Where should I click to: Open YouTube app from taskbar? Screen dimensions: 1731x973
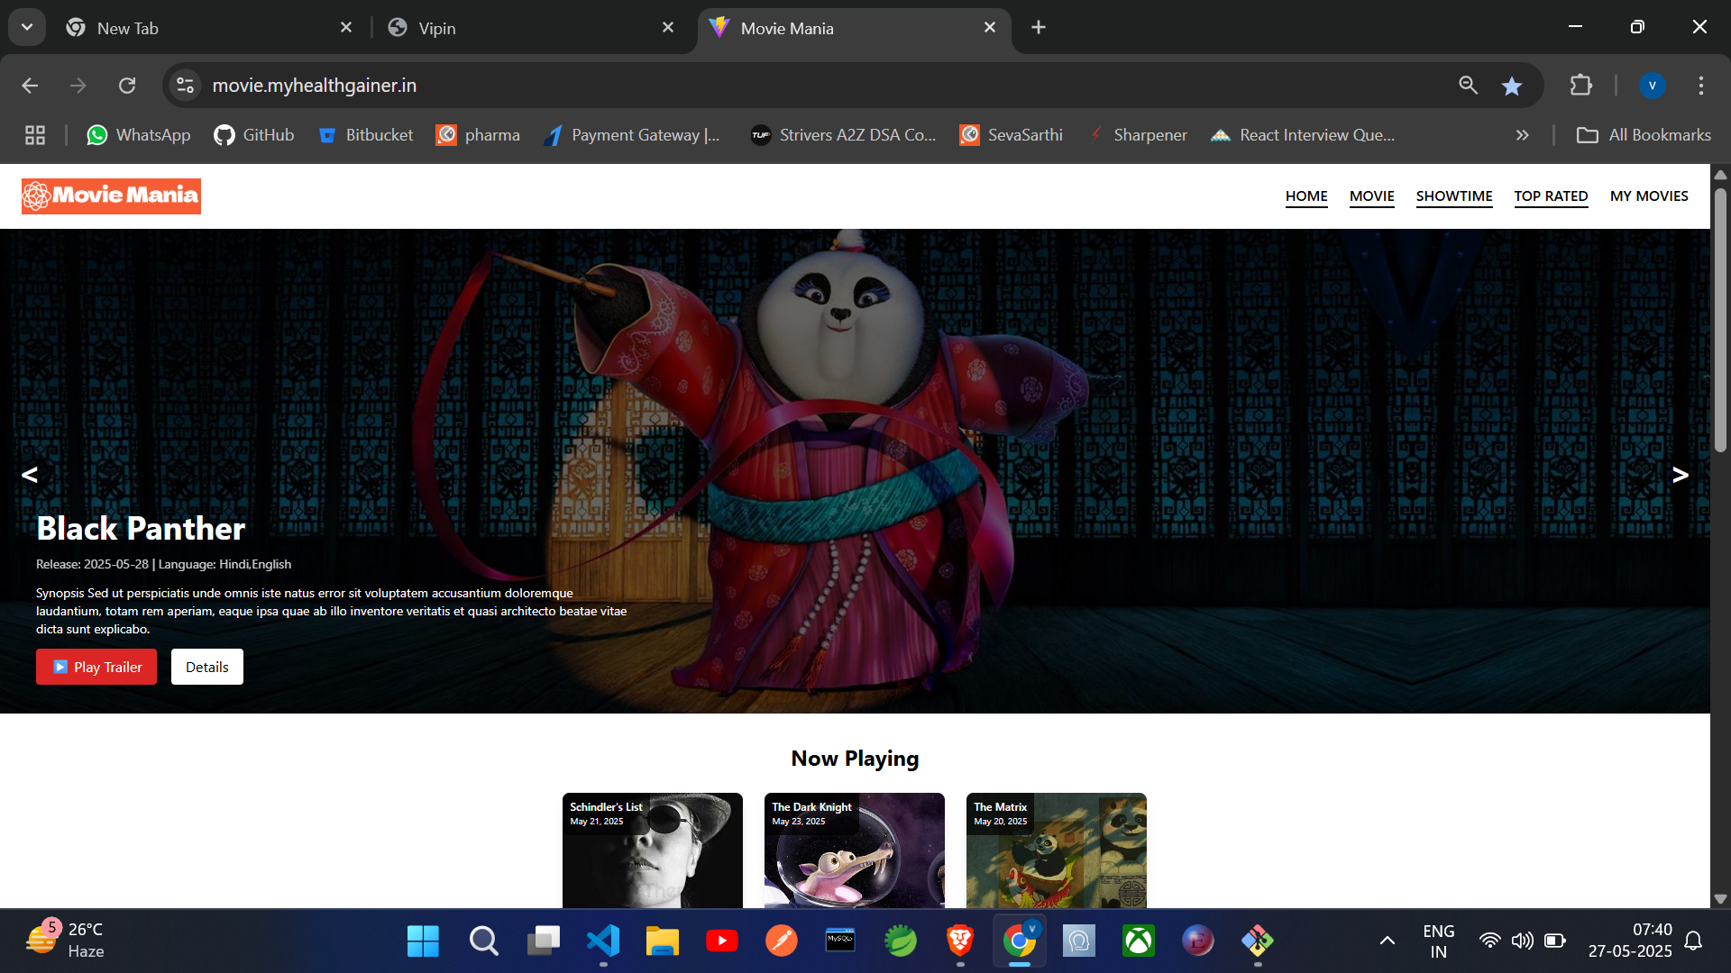tap(722, 941)
